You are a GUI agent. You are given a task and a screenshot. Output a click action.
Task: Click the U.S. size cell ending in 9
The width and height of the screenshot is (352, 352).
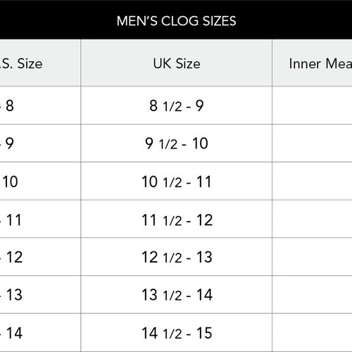pyautogui.click(x=40, y=144)
